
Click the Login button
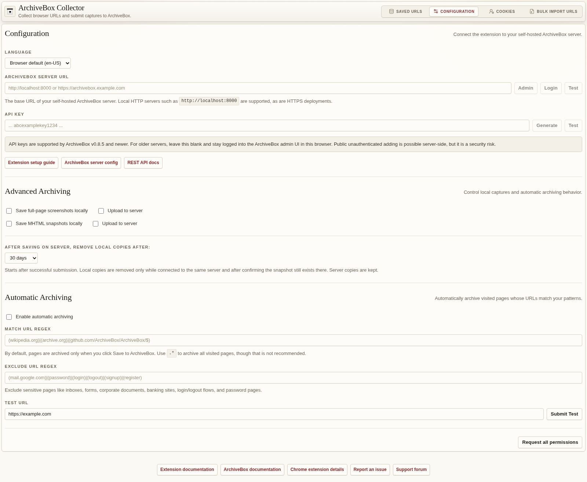click(x=551, y=88)
